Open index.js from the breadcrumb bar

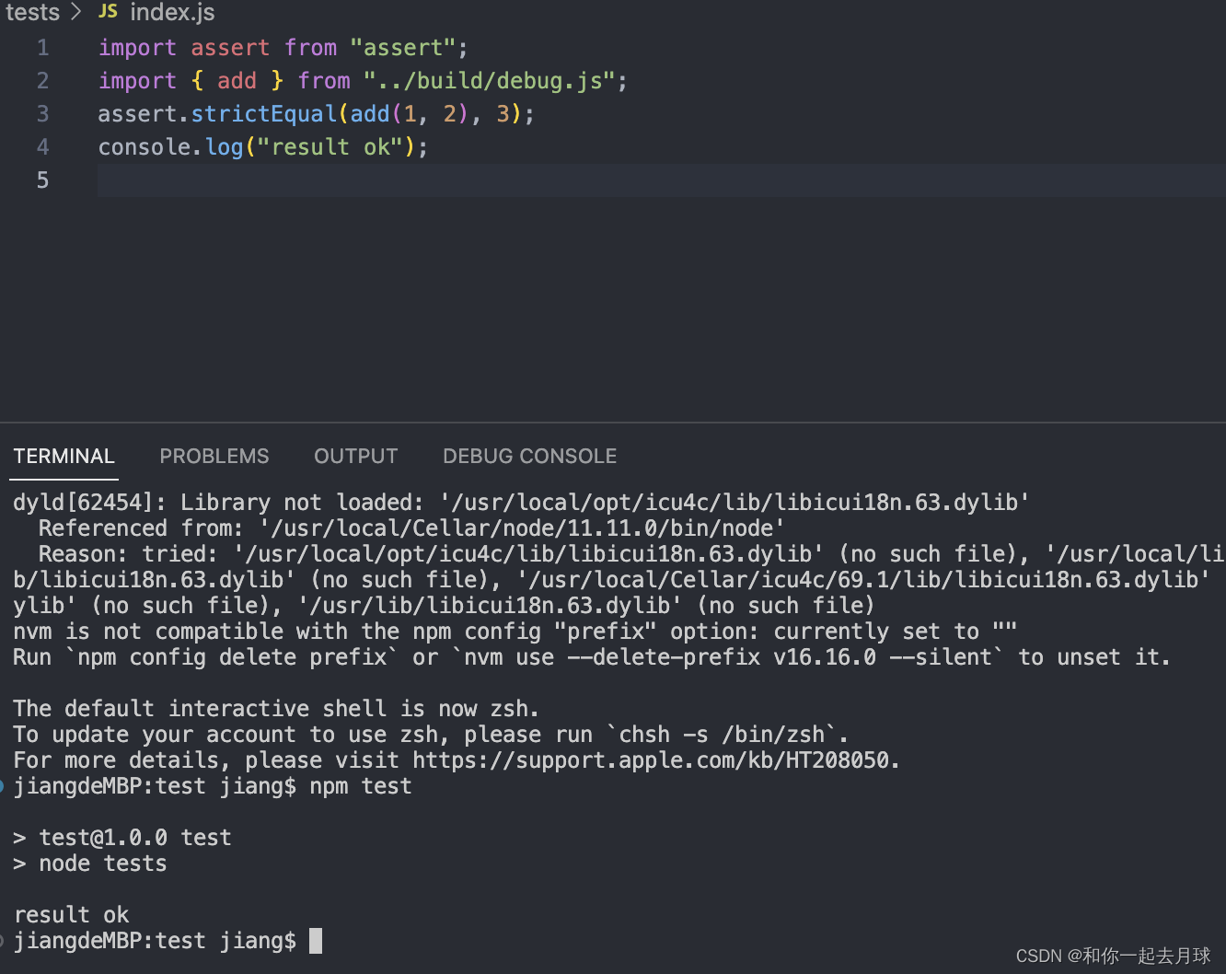click(171, 13)
